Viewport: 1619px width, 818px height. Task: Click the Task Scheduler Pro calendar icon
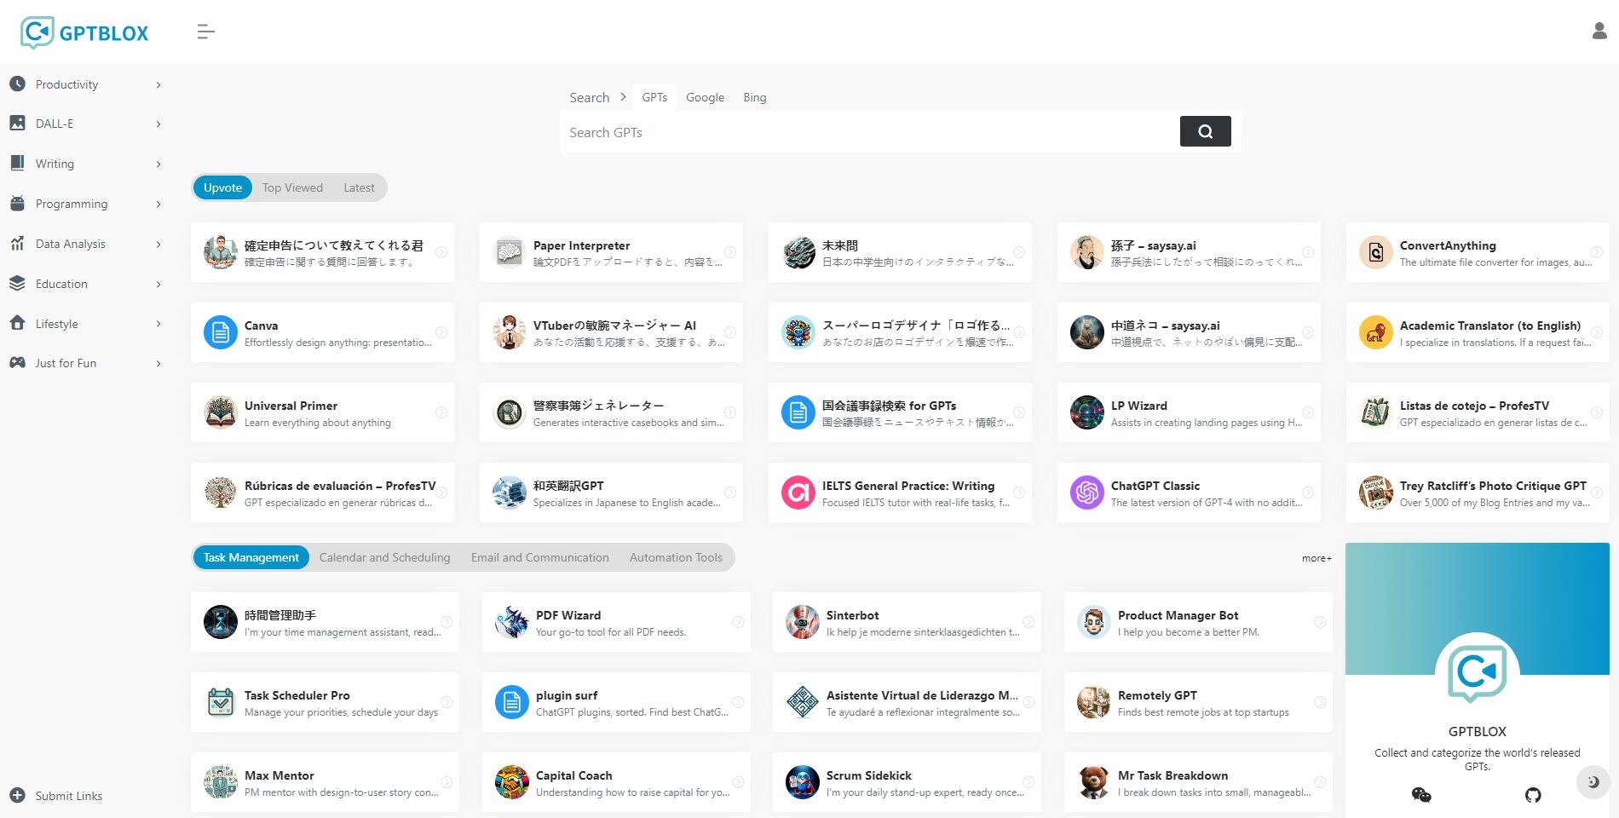[x=220, y=702]
